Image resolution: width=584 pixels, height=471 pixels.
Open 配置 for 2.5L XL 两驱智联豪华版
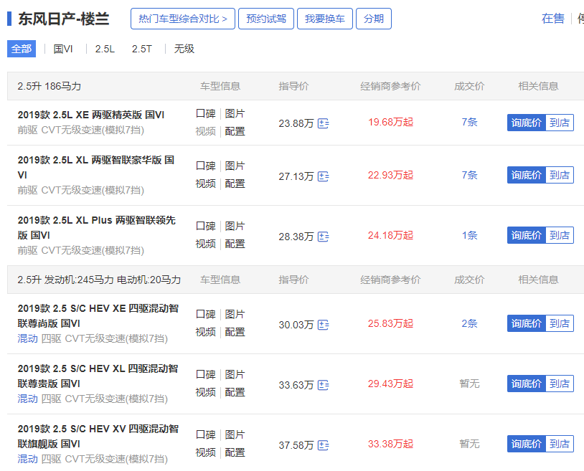(235, 184)
